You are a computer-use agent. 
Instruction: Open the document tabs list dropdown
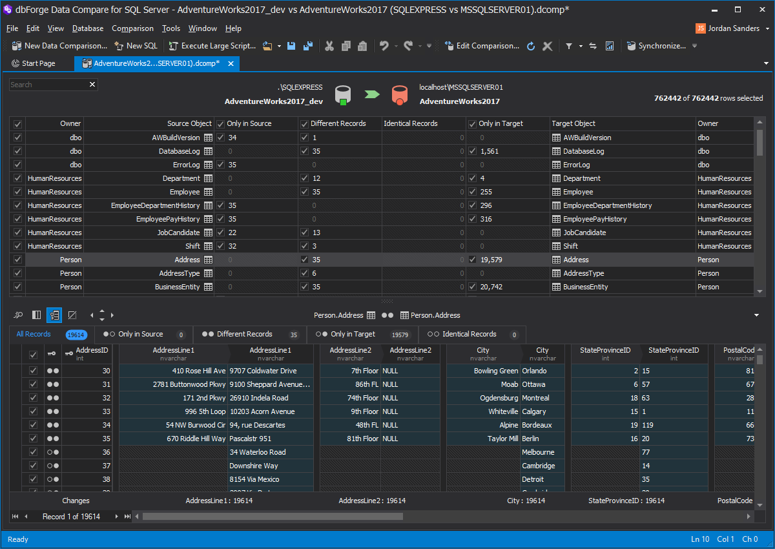click(766, 63)
